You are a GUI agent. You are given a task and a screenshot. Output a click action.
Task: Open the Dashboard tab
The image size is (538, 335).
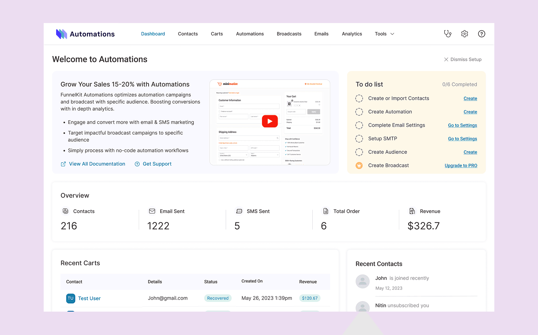click(153, 34)
